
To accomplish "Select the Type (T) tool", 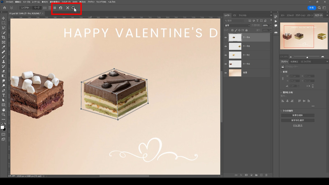I will tap(4, 95).
